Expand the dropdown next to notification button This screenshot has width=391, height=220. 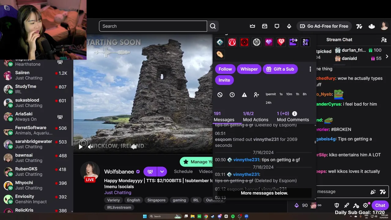click(x=162, y=171)
